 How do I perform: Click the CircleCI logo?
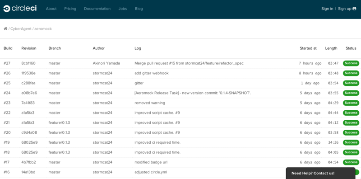20,9
